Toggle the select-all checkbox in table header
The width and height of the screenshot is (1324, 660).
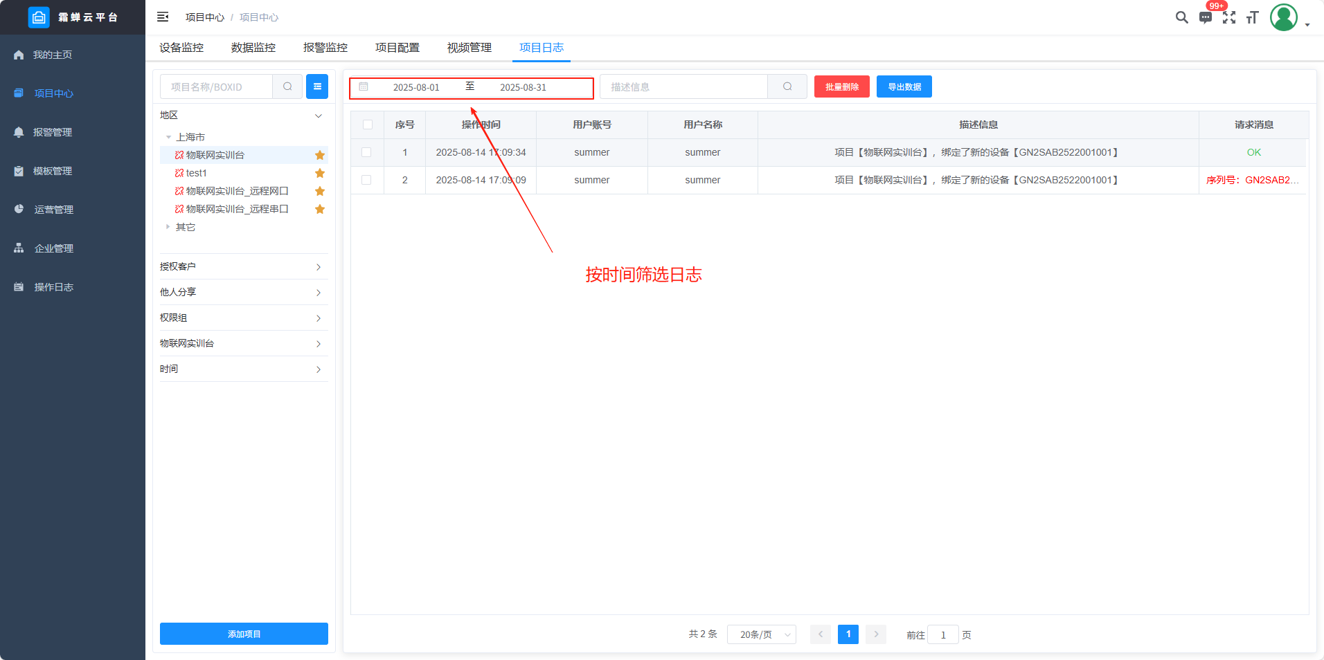tap(368, 125)
